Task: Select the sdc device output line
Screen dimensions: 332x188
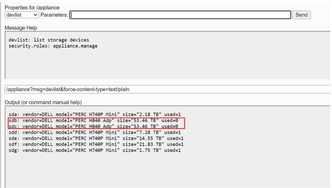Action: (x=94, y=126)
